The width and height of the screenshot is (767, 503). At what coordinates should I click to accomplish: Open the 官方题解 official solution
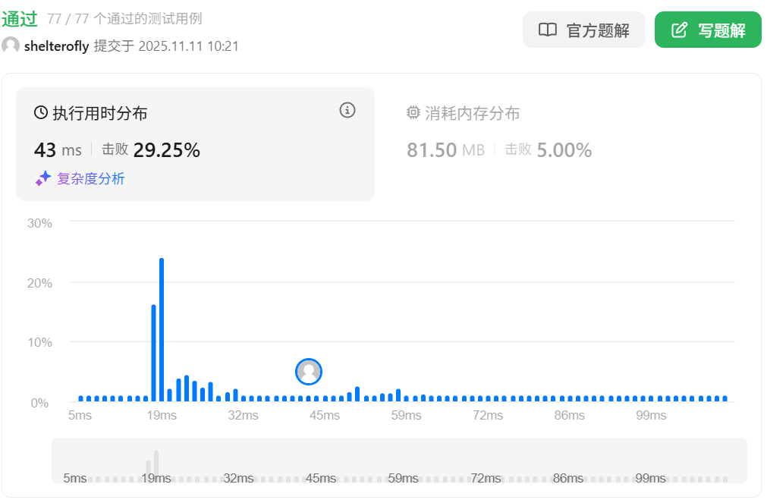pyautogui.click(x=583, y=30)
